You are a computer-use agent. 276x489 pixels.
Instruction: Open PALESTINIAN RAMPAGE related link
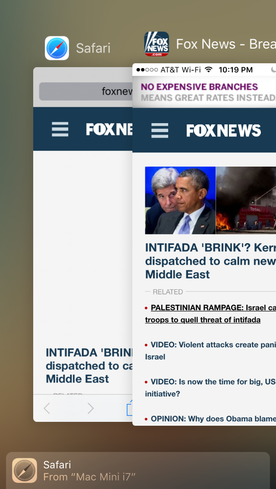click(x=210, y=314)
